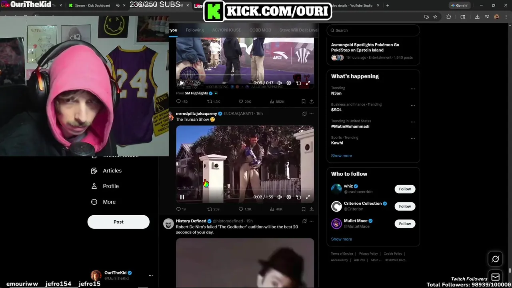Open History Defined profile avatar

tap(168, 224)
